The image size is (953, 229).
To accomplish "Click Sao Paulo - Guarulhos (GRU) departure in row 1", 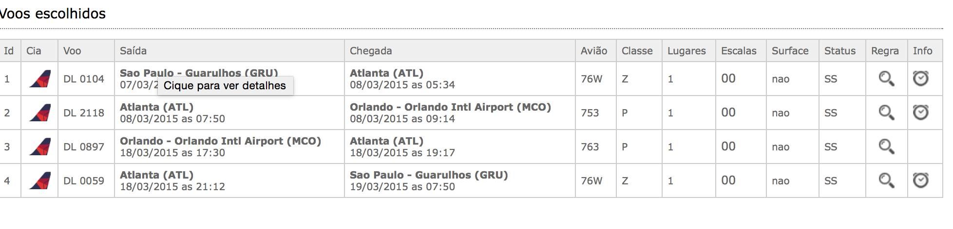I will 199,73.
